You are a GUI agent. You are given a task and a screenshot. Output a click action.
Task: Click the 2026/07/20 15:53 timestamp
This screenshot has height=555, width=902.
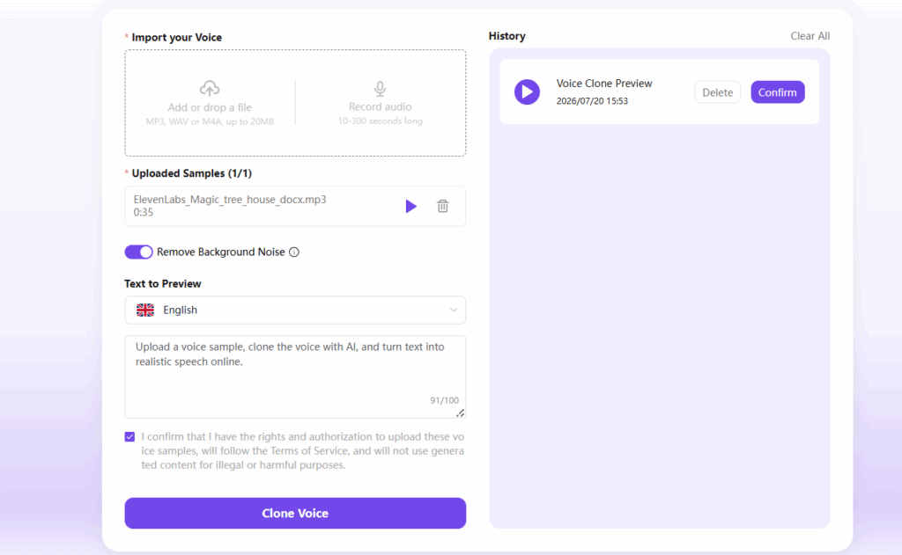pos(592,101)
